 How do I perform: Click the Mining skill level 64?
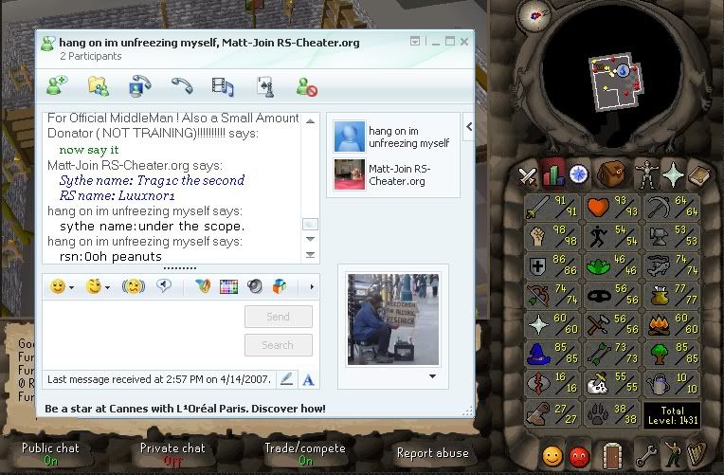[673, 207]
